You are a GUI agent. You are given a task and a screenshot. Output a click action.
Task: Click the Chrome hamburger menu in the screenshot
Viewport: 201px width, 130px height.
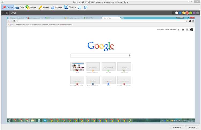[193, 21]
